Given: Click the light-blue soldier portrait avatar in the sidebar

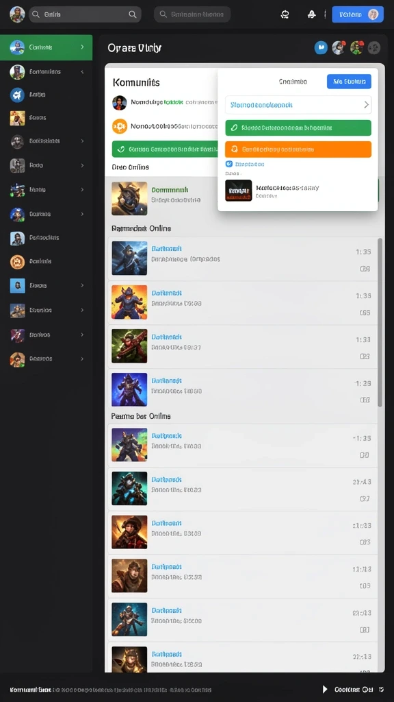Looking at the screenshot, I should coord(17,238).
